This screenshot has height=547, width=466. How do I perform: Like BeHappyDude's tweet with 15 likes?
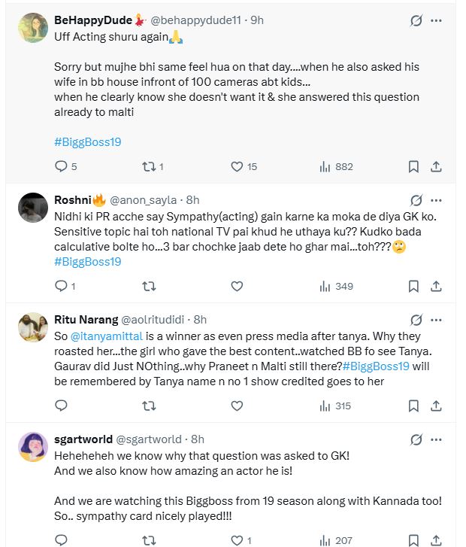pos(237,166)
